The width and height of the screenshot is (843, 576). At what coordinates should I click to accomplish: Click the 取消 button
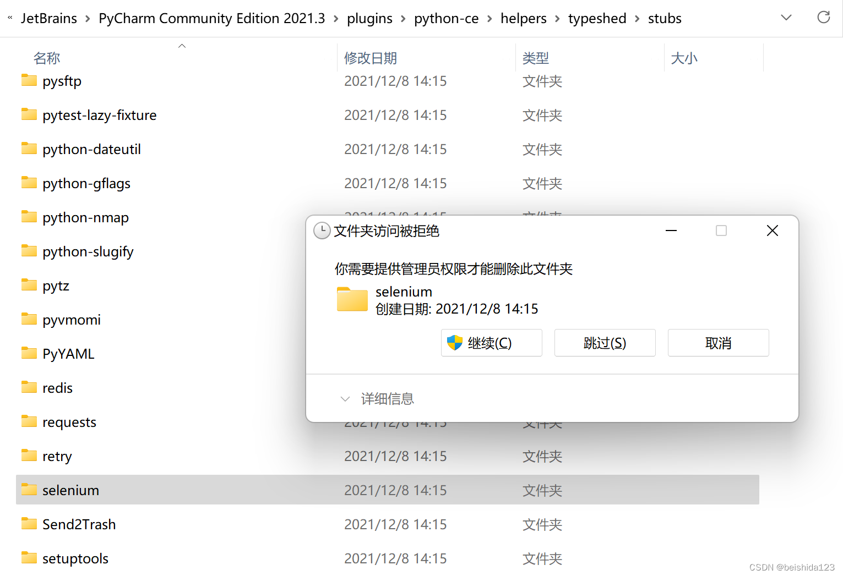coord(718,342)
